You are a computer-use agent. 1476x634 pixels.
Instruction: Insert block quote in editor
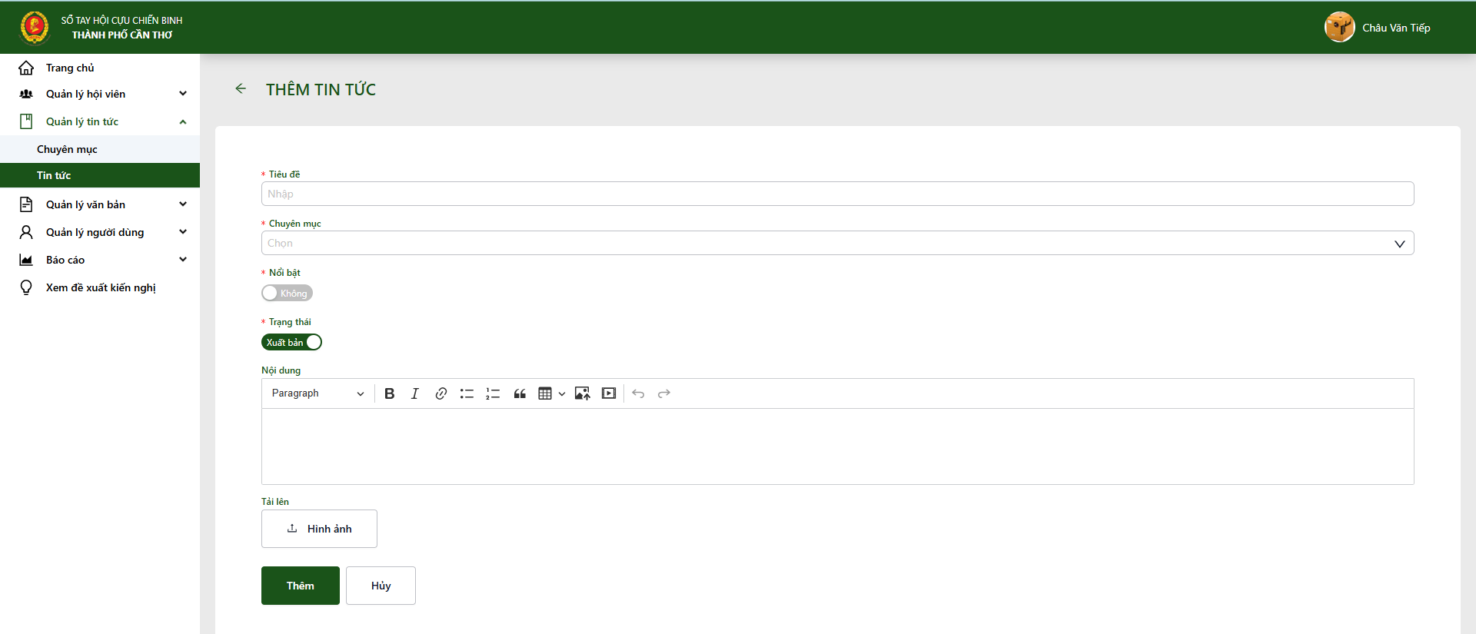(x=520, y=393)
